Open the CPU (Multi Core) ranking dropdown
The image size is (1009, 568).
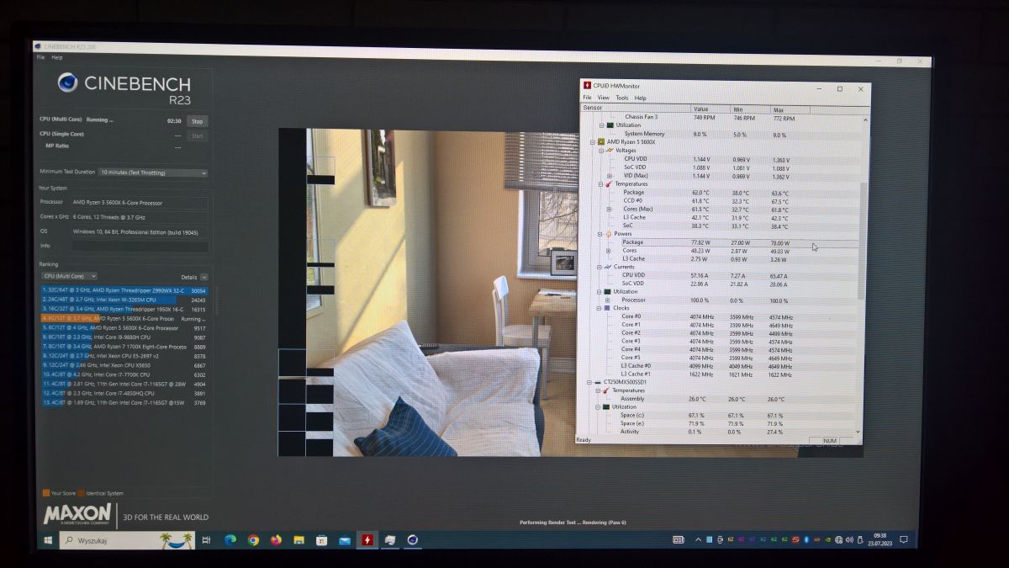tap(69, 276)
